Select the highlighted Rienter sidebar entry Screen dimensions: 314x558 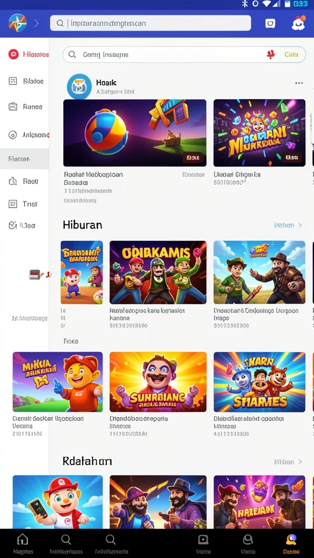point(25,159)
